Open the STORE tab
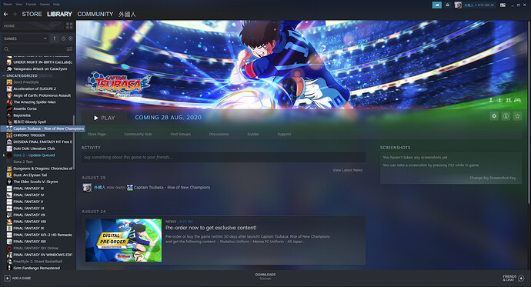The width and height of the screenshot is (531, 287). (32, 14)
